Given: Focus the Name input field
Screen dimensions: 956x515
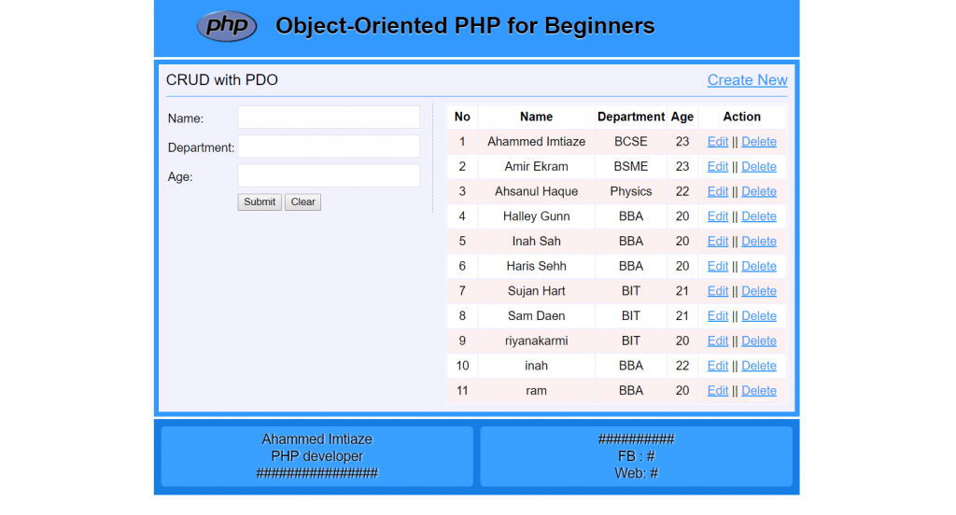Looking at the screenshot, I should (x=329, y=117).
